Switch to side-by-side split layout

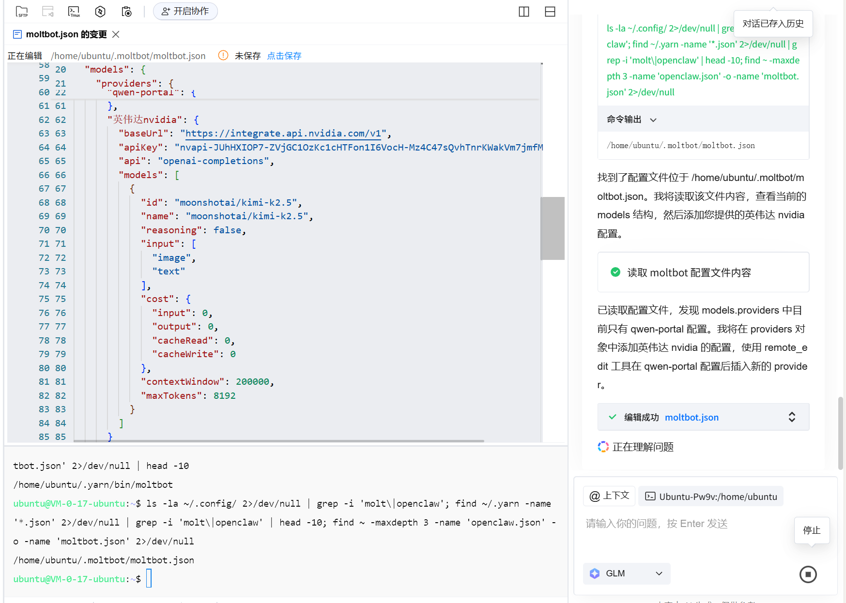(x=524, y=12)
